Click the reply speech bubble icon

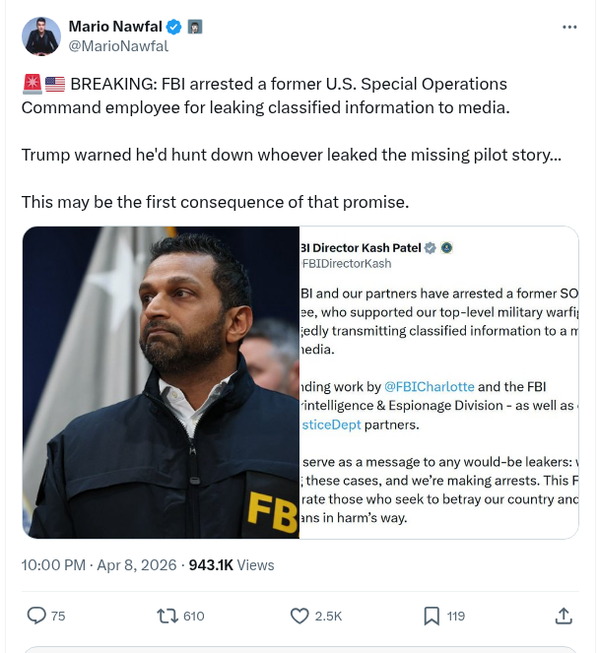(37, 616)
